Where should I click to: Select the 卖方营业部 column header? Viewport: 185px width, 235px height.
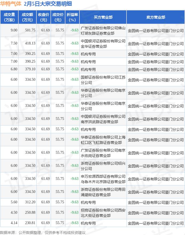(156, 17)
